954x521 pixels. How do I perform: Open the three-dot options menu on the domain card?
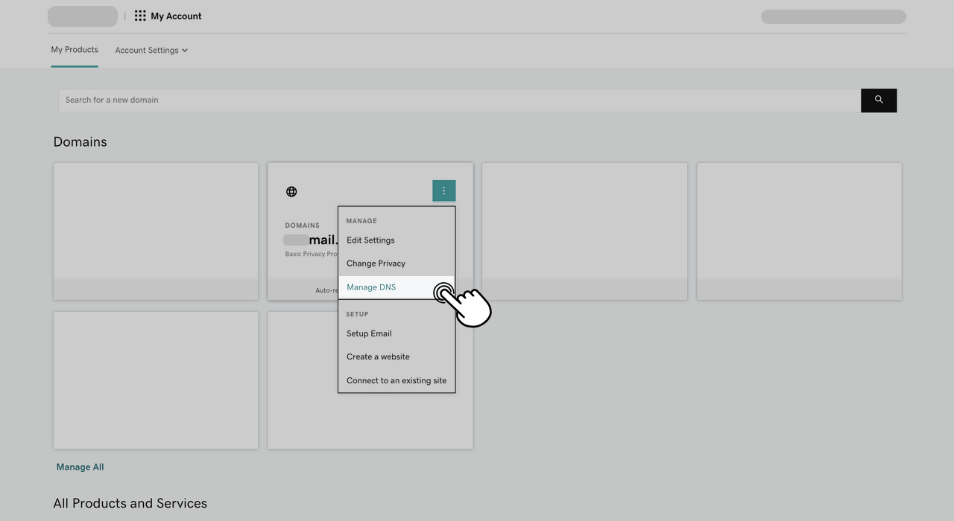(443, 191)
